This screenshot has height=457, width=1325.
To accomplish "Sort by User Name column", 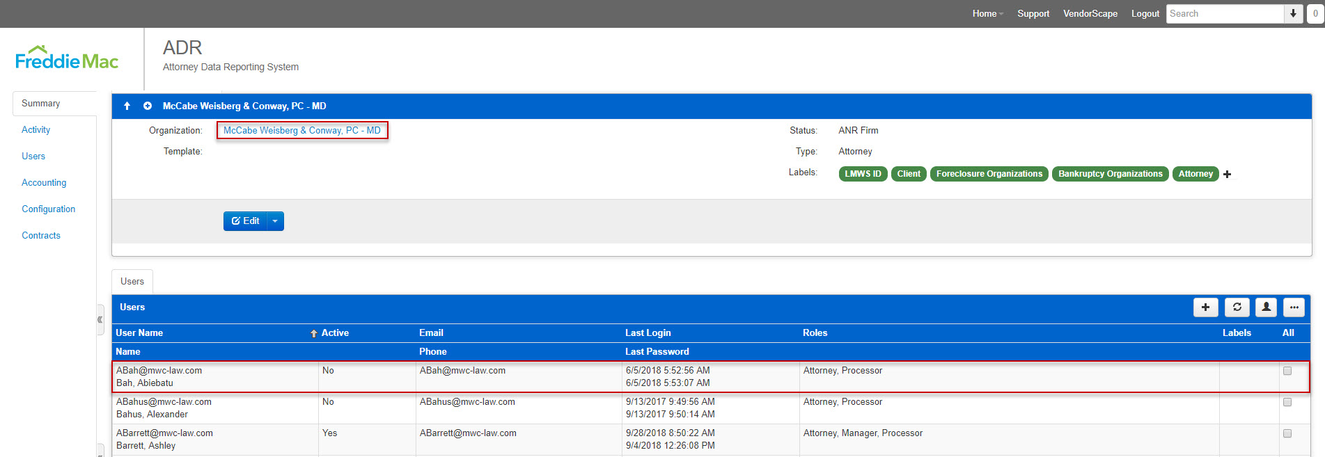I will point(139,332).
